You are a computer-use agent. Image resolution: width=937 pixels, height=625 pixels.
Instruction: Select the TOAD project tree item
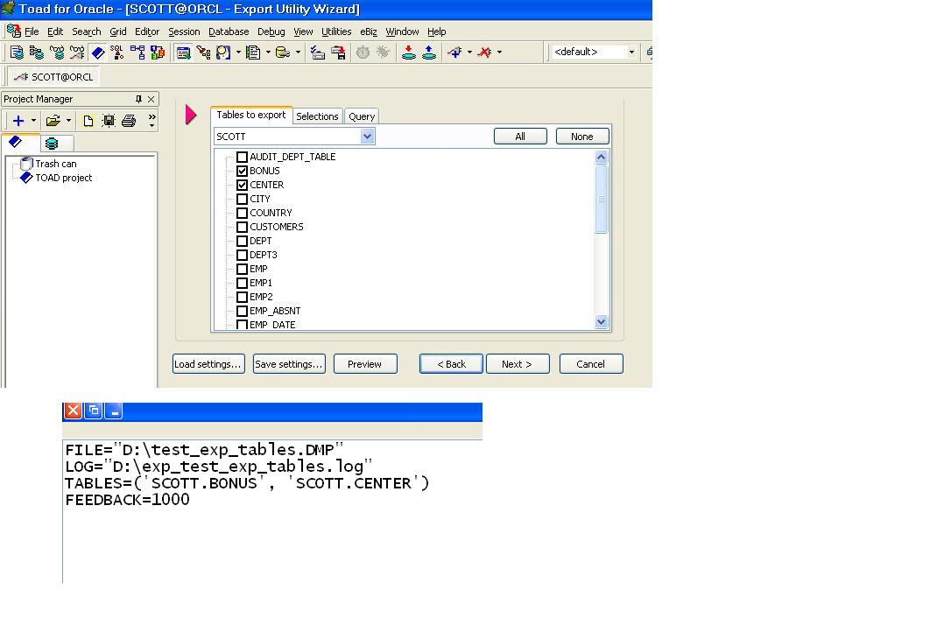click(x=63, y=178)
